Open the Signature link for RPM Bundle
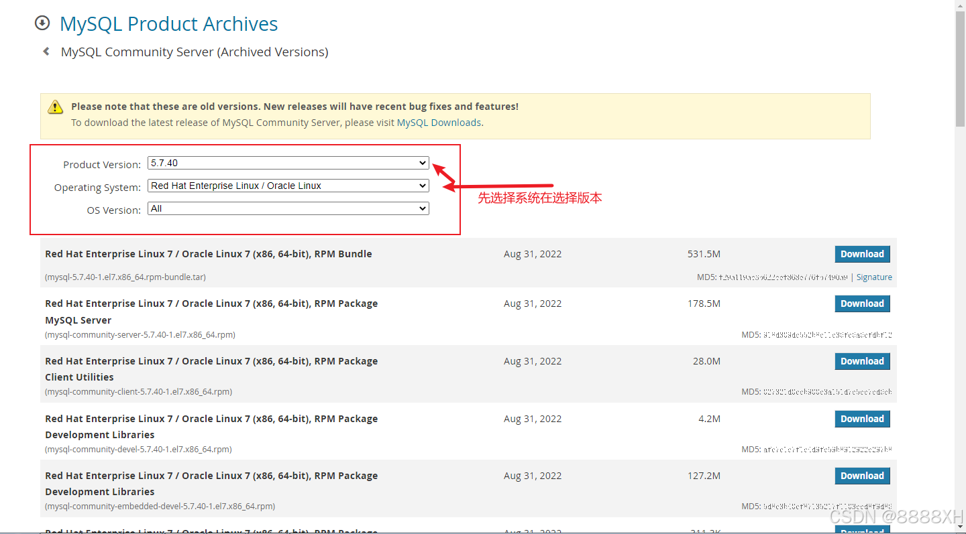This screenshot has height=534, width=966. coord(874,277)
